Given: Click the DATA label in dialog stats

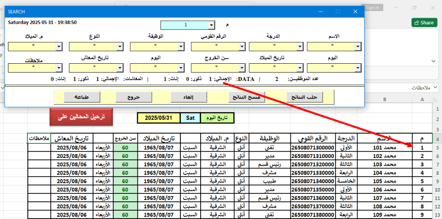Looking at the screenshot, I should (x=245, y=79).
